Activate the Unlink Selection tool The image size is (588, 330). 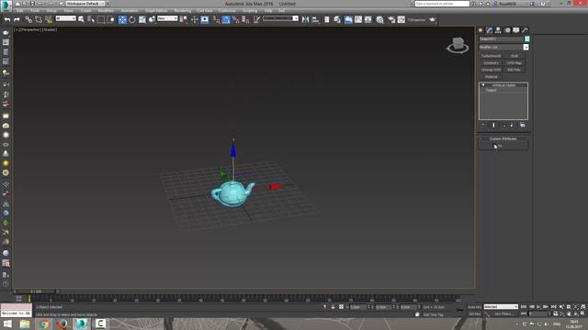coord(39,19)
